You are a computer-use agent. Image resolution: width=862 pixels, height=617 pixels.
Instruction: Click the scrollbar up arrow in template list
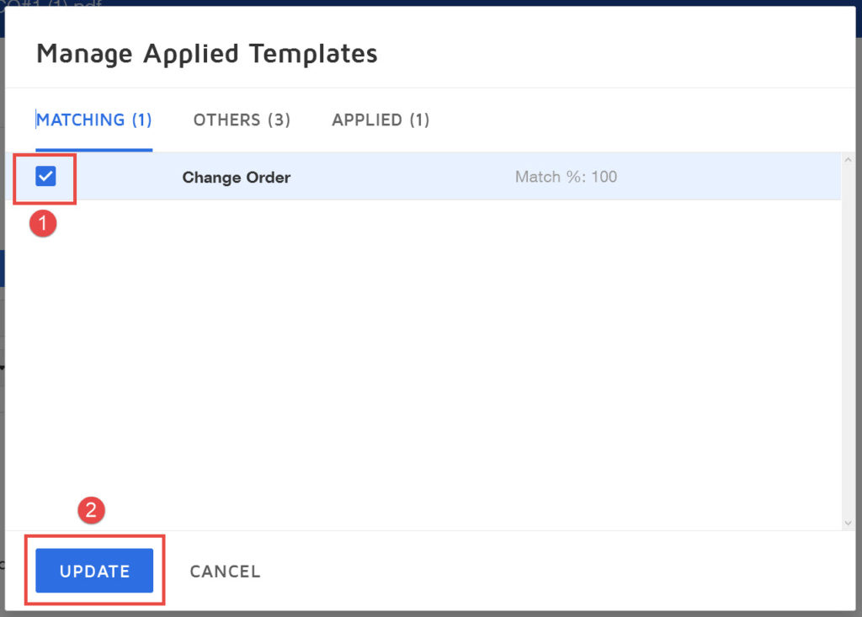point(848,160)
